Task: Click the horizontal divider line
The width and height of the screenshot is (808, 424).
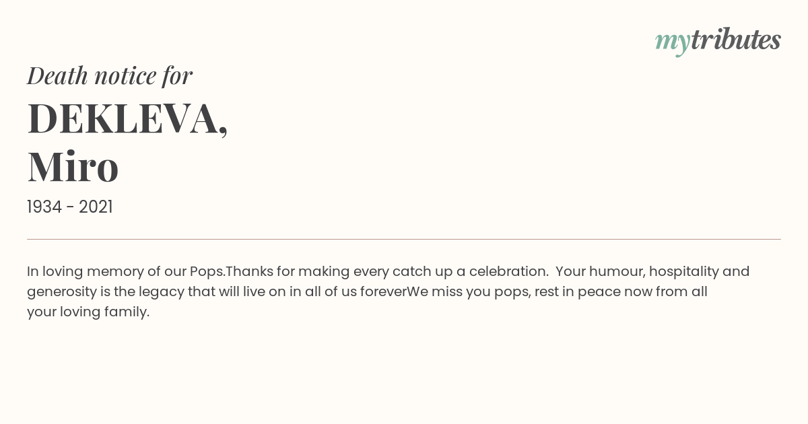Action: [404, 239]
